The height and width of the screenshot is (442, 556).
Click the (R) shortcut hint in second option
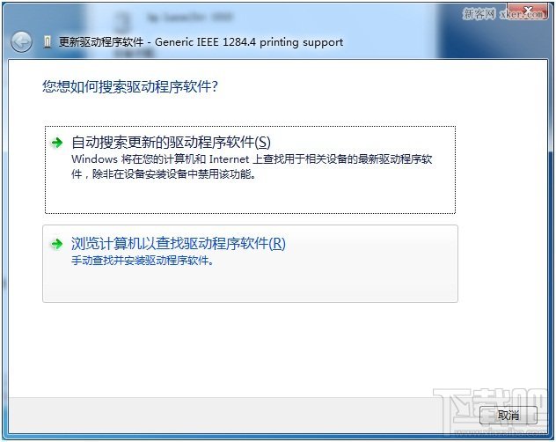(277, 244)
